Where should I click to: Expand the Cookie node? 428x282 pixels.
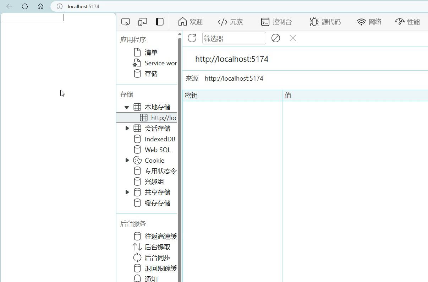coord(127,160)
